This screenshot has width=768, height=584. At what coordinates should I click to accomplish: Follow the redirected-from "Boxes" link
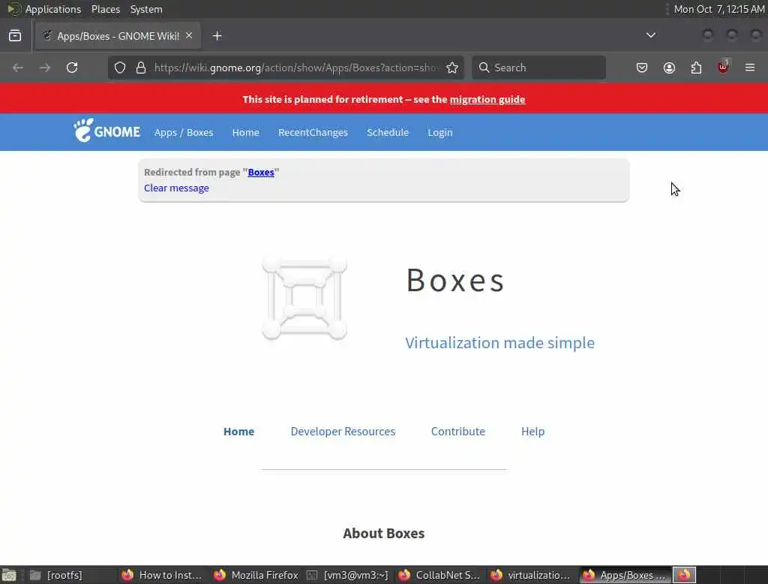click(x=261, y=172)
